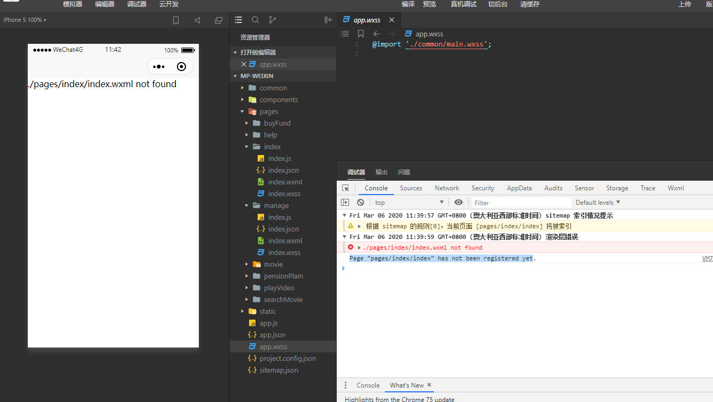
Task: Toggle the live expression eye icon
Action: click(x=459, y=203)
